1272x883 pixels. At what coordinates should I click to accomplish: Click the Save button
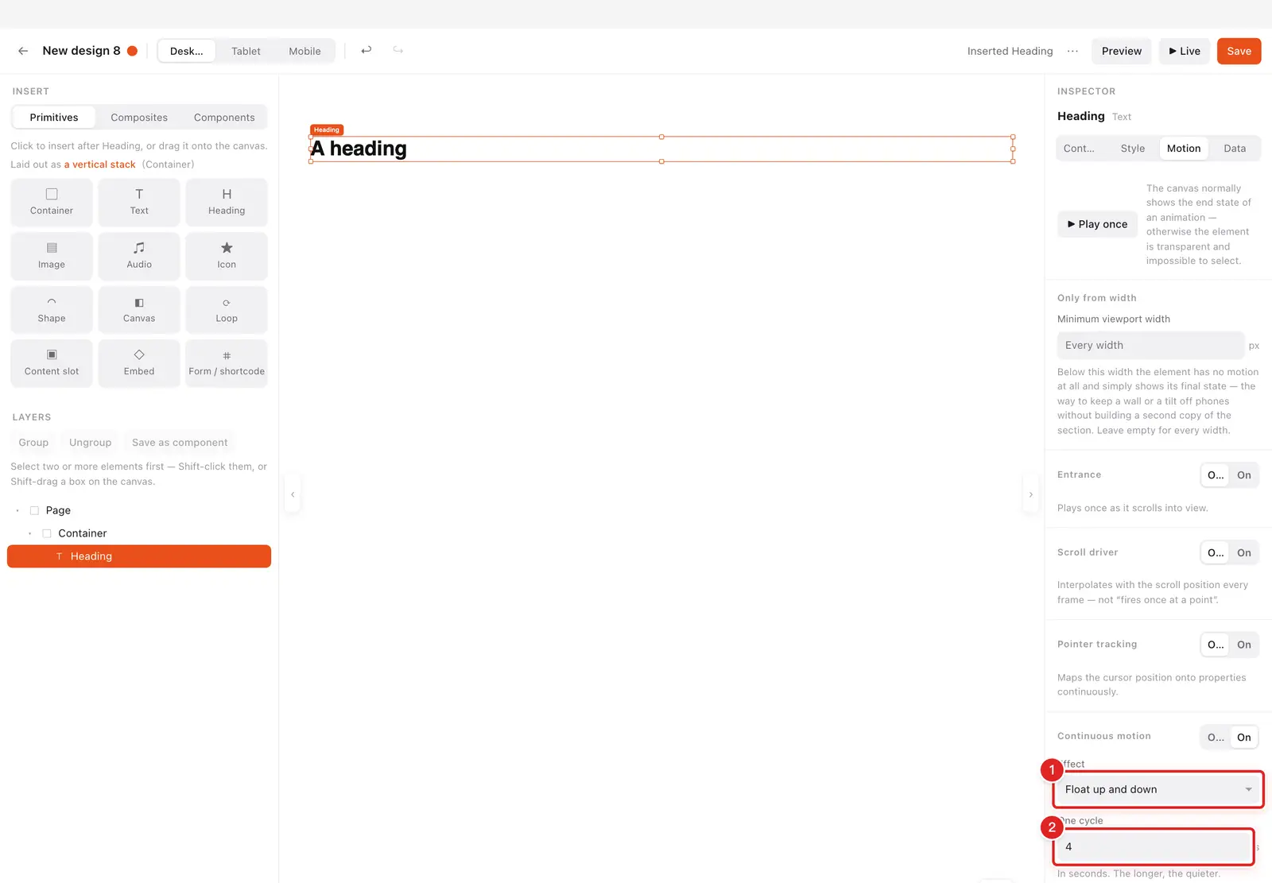1239,51
